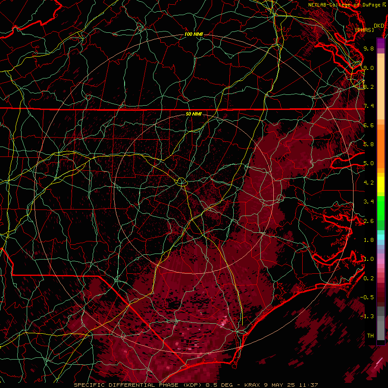Click the 5.8 legend value
Image resolution: width=388 pixels, height=388 pixels.
pyautogui.click(x=369, y=144)
